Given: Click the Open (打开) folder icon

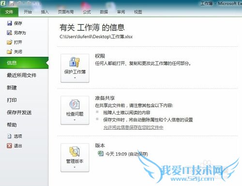Looking at the screenshot, I should pyautogui.click(x=9, y=42).
